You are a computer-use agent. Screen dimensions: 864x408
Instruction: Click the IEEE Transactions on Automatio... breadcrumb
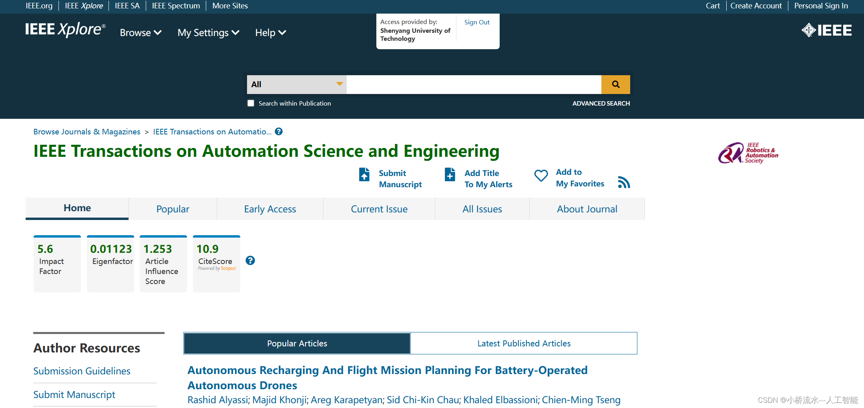212,132
